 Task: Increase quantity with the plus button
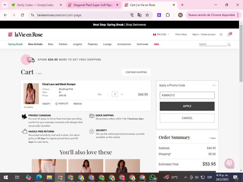pos(122,94)
